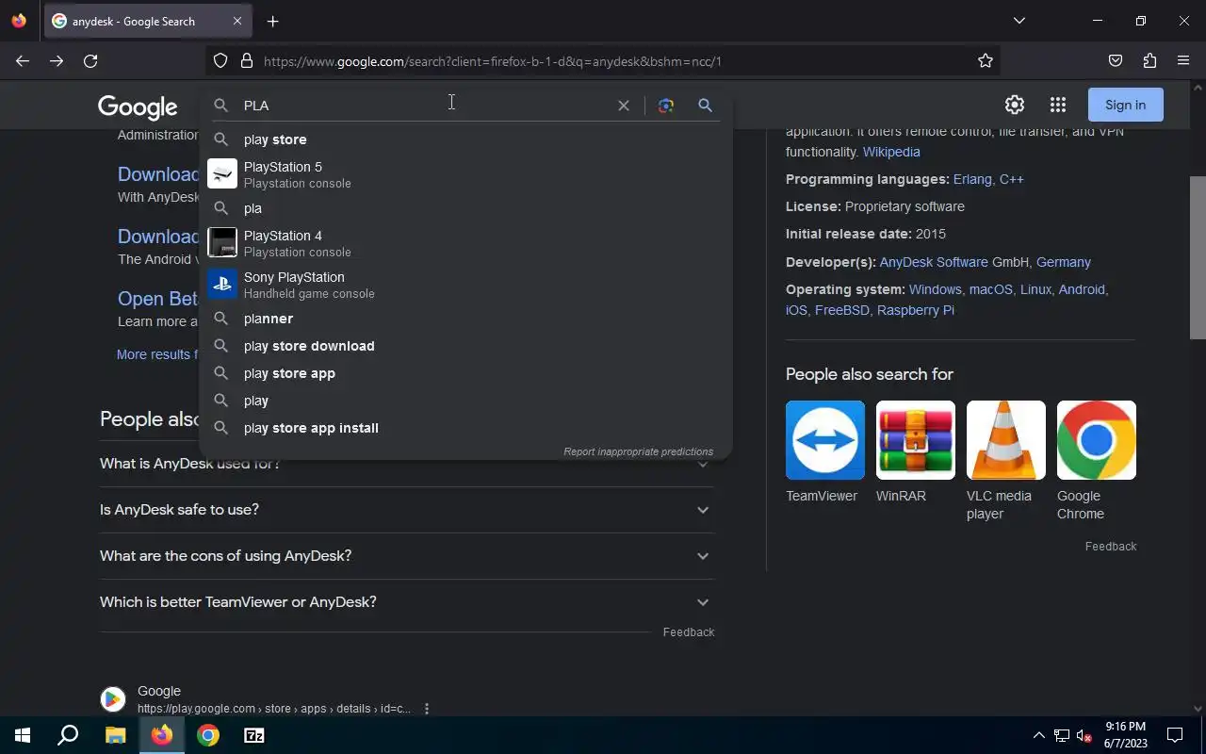Open the Germany link
This screenshot has height=754, width=1206.
point(1064,262)
